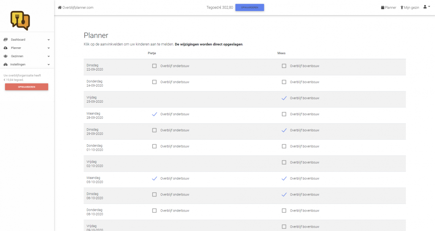Click the calendar icon next to Planner in the top bar

(383, 8)
